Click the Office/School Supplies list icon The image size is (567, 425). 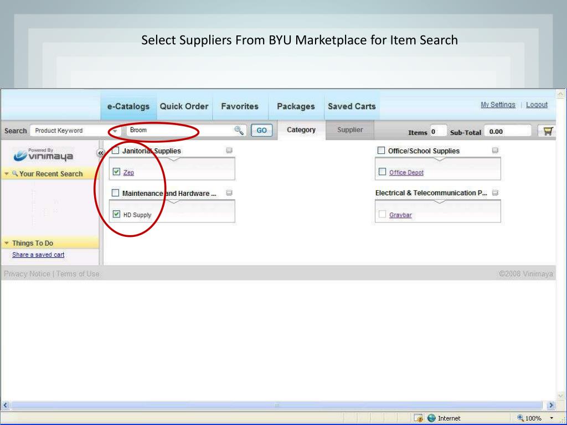(495, 151)
